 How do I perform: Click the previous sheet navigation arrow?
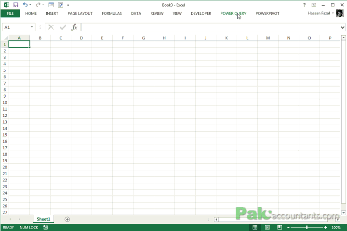[10, 219]
